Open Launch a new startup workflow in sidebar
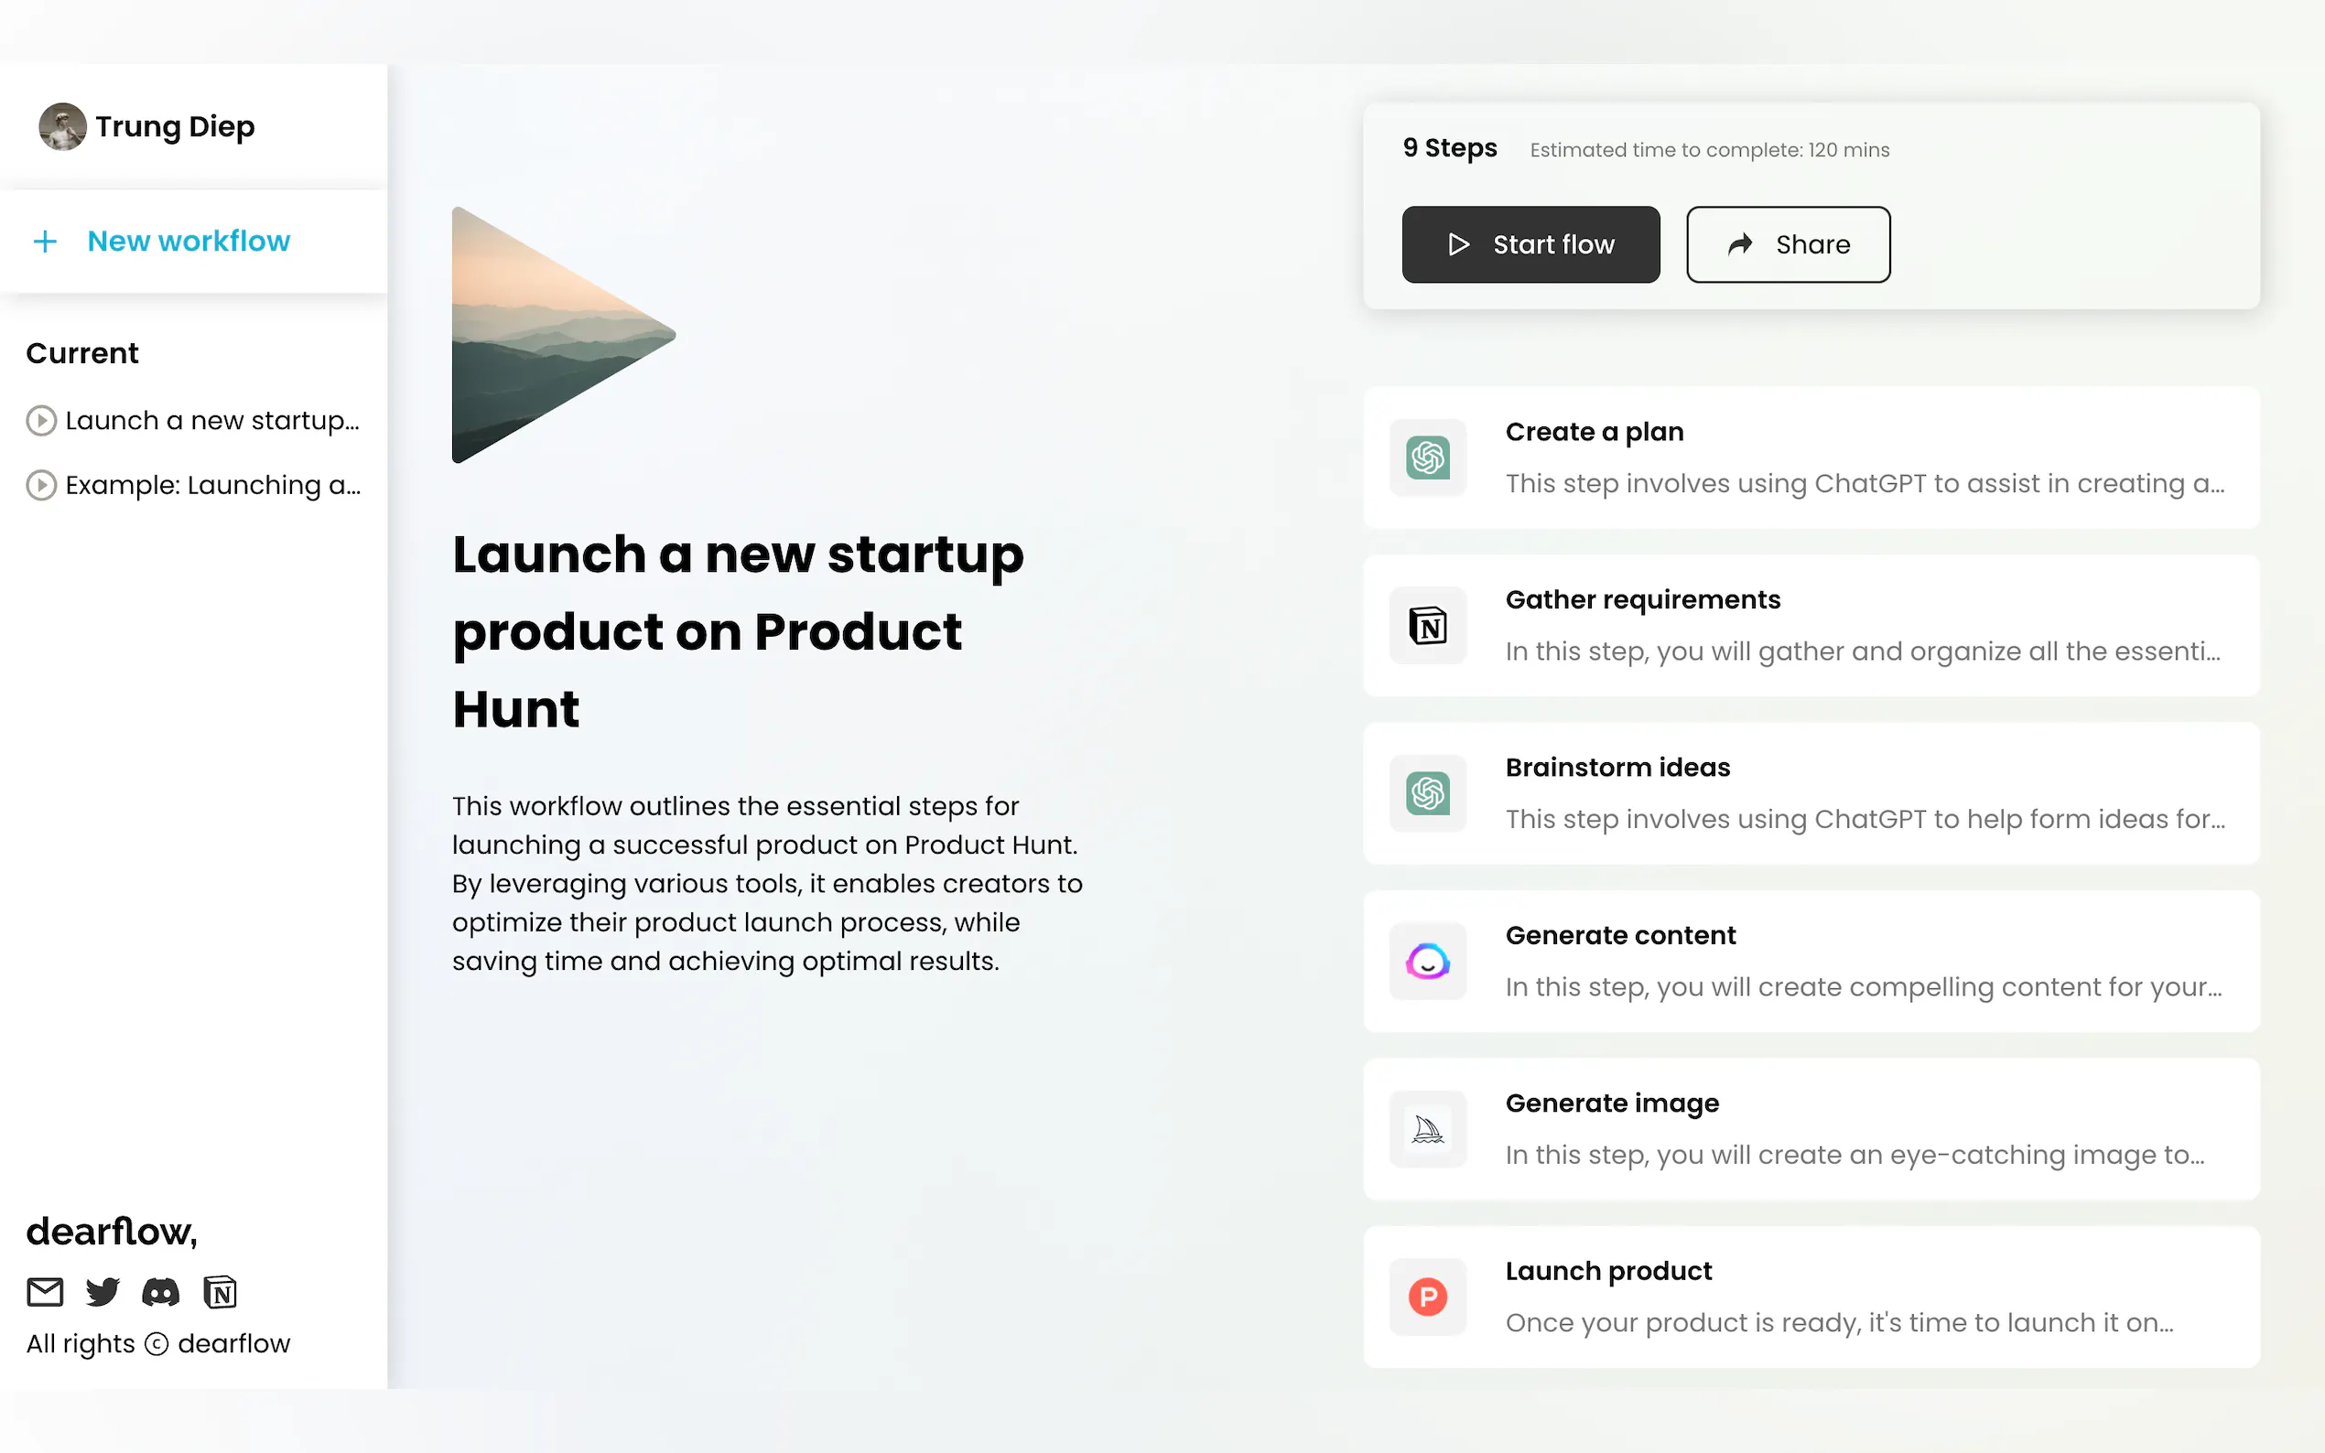This screenshot has width=2325, height=1453. 193,420
